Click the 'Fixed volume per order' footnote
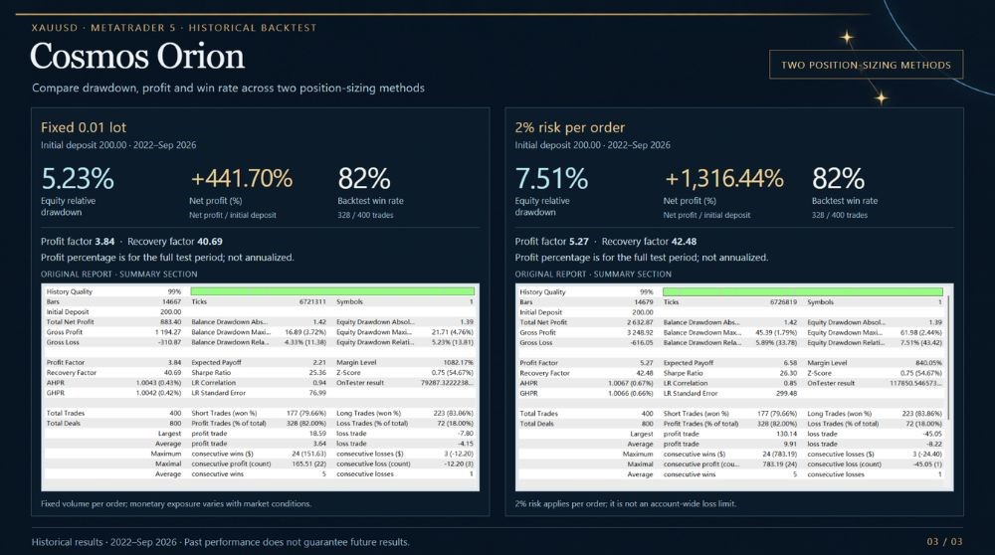 tap(176, 504)
